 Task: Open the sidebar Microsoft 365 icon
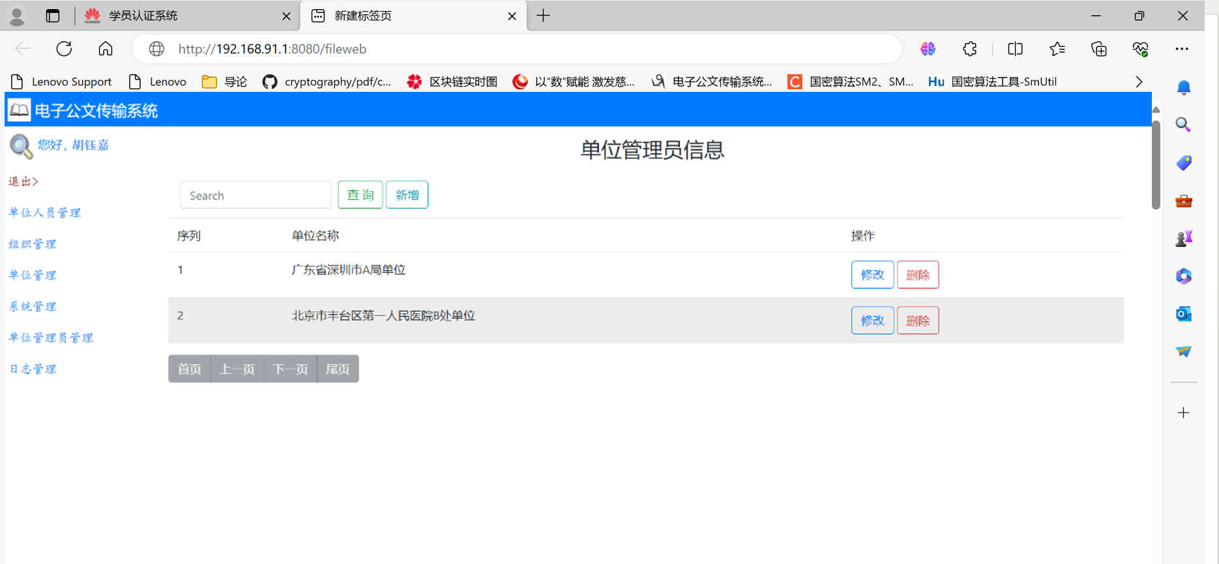pos(1184,276)
